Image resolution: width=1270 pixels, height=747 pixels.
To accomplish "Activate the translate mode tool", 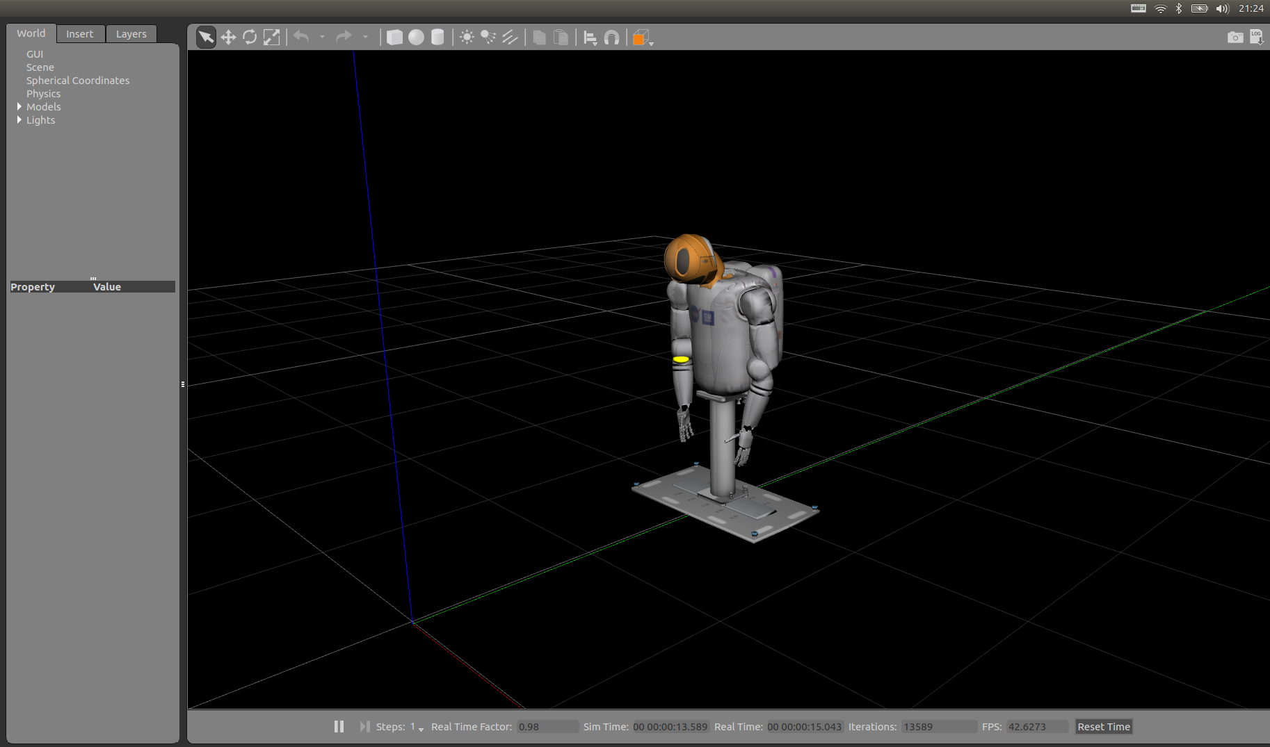I will [228, 37].
